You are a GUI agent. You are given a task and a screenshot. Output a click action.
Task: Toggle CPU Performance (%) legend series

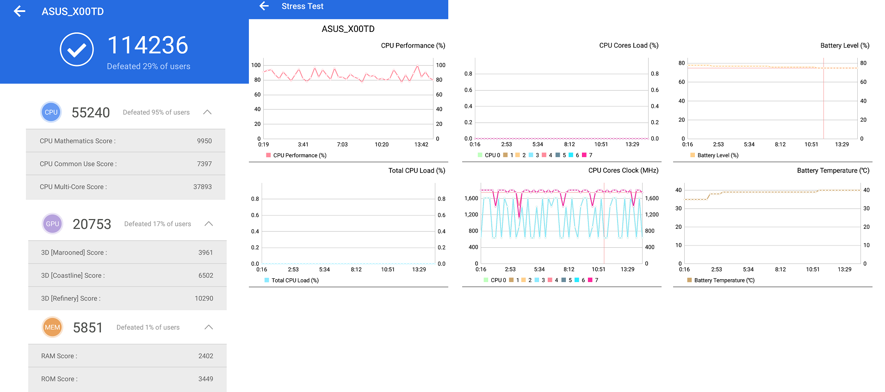click(x=296, y=155)
